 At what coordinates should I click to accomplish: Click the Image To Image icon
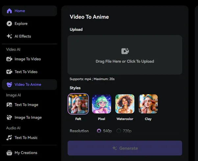click(x=9, y=117)
